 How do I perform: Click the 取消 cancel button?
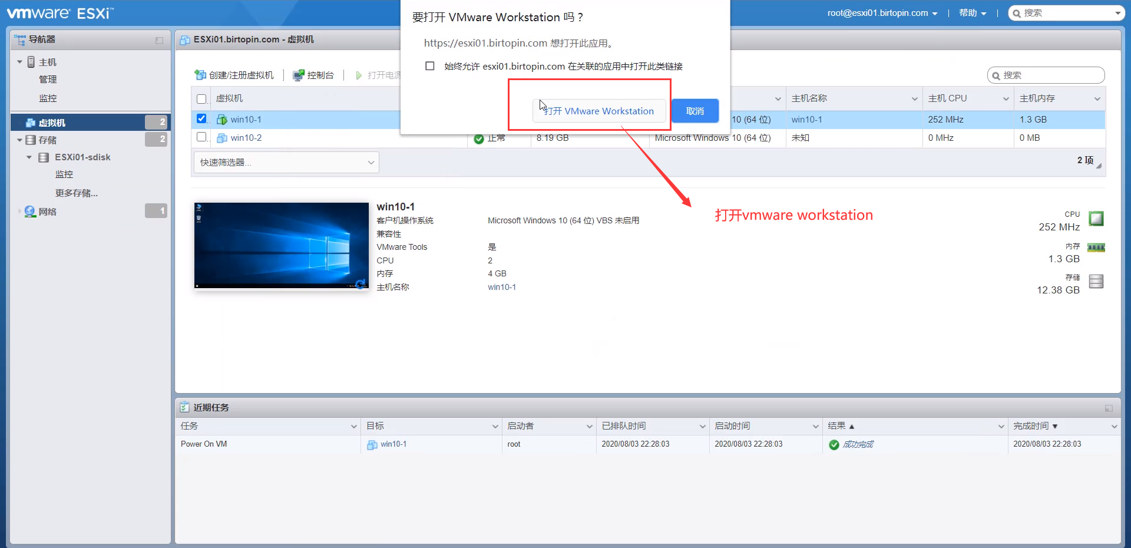click(x=695, y=111)
